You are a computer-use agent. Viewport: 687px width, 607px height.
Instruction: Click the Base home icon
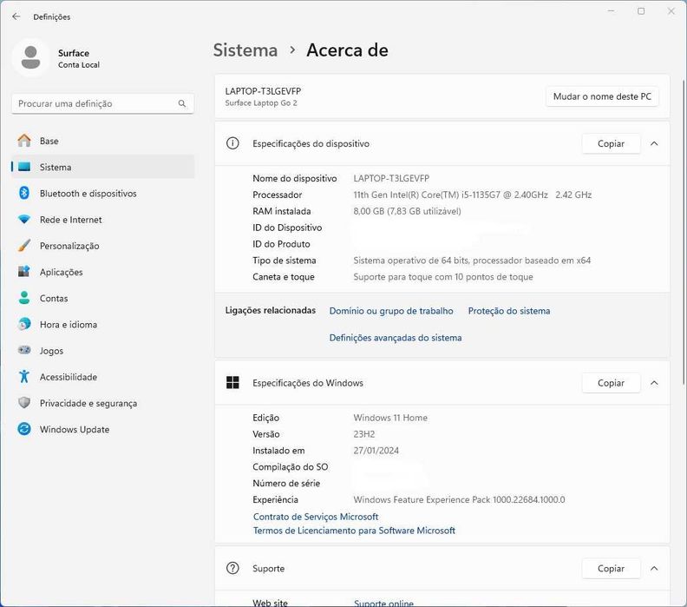coord(24,141)
